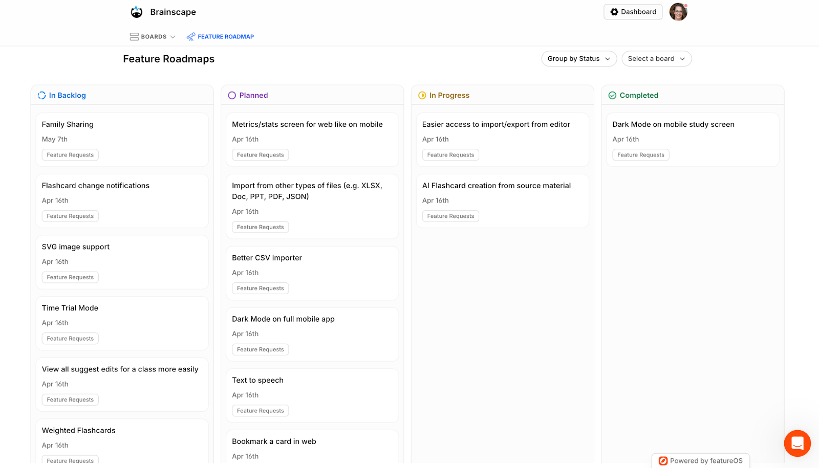Click Feature Requests tag under Time Trial Mode

point(70,339)
